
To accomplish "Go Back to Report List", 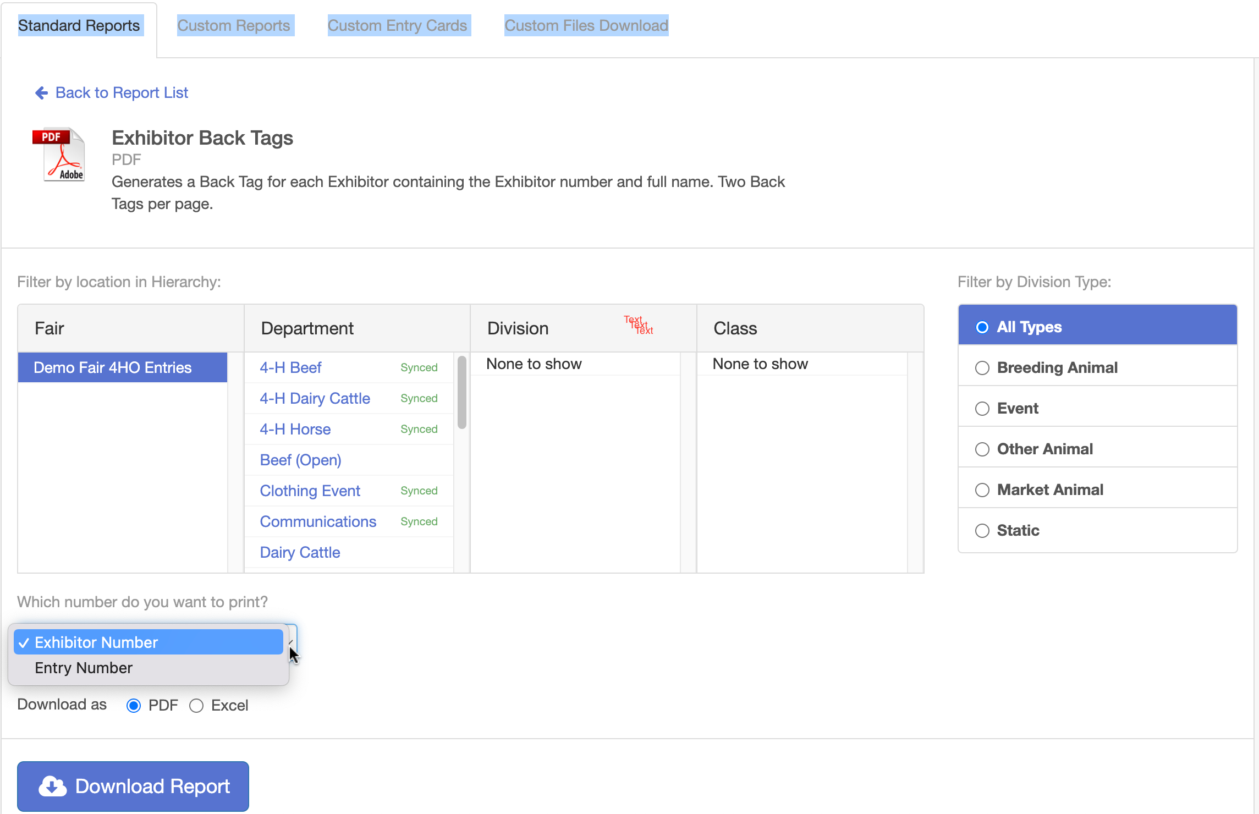I will tap(122, 93).
